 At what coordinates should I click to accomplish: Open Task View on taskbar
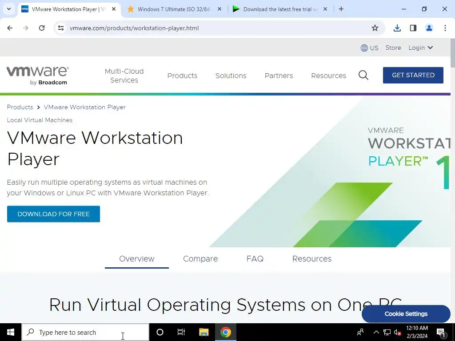click(181, 332)
